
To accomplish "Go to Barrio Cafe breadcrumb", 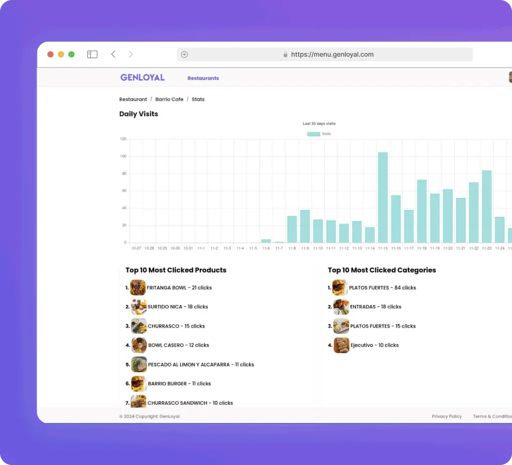I will click(169, 99).
